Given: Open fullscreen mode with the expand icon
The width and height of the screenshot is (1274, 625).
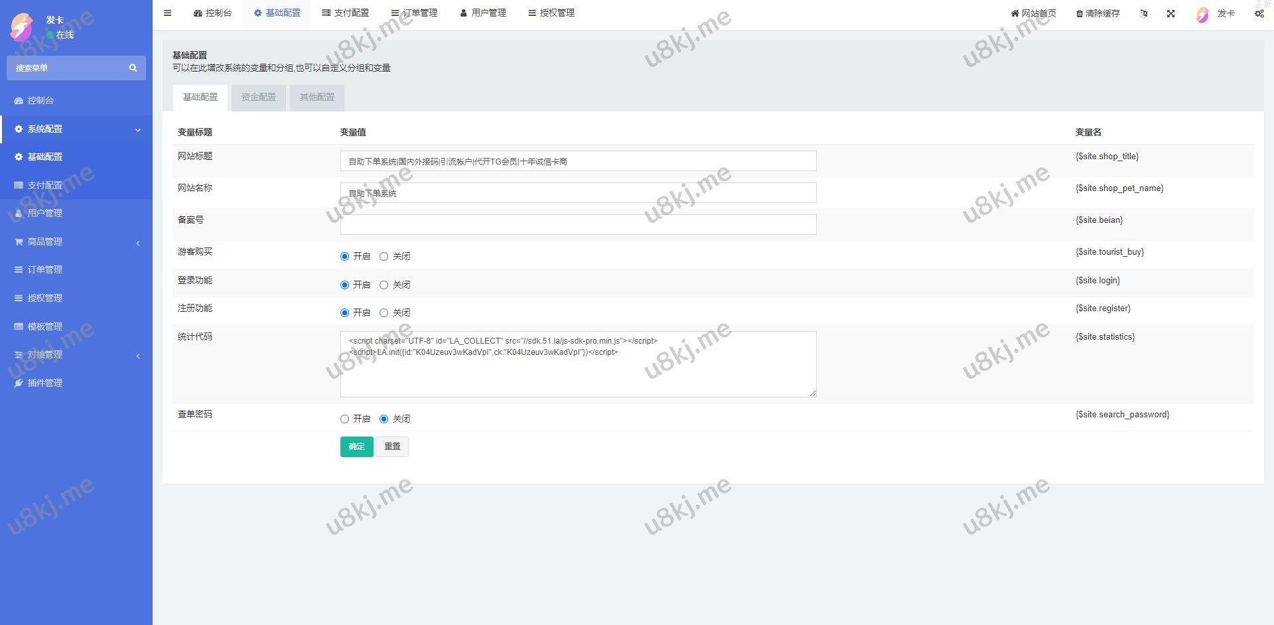Looking at the screenshot, I should click(x=1170, y=13).
